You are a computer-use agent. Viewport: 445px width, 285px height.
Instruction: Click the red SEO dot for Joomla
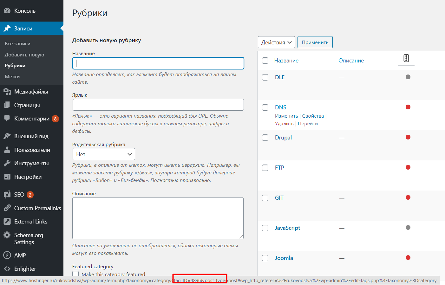408,257
